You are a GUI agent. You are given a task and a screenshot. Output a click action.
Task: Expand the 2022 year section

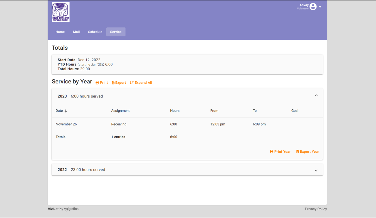[x=316, y=170]
